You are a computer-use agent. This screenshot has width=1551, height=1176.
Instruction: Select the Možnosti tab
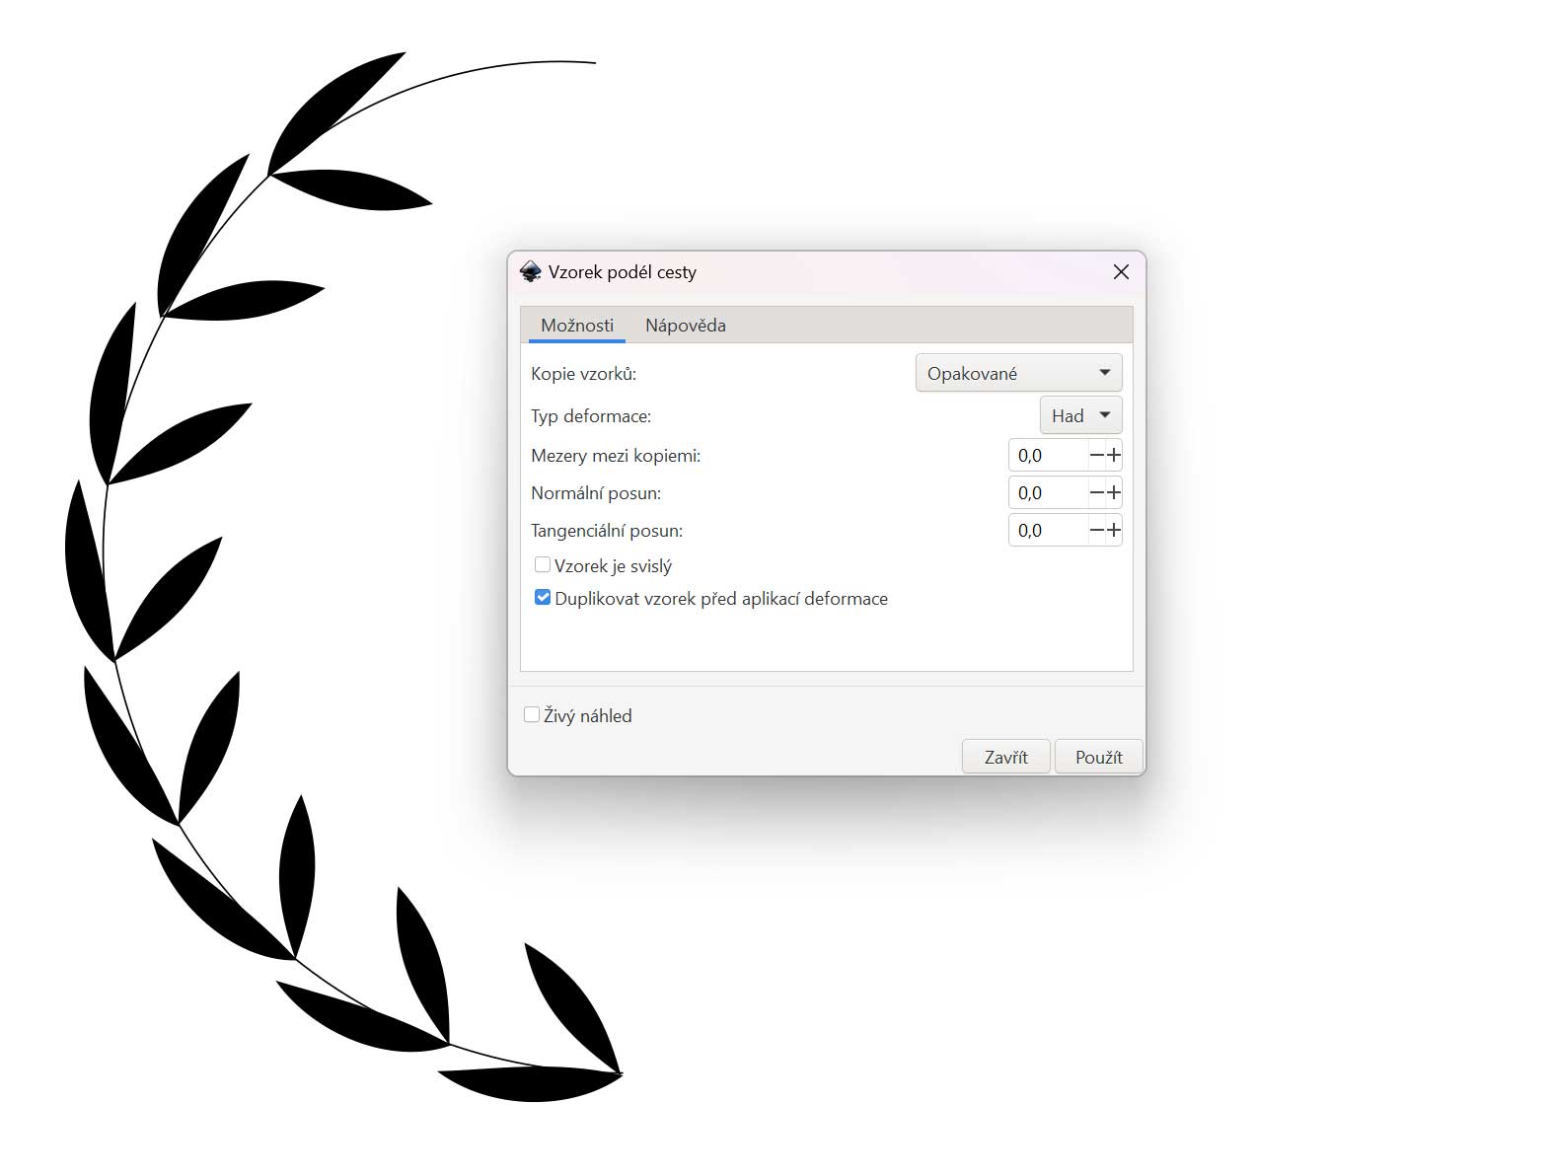point(577,326)
